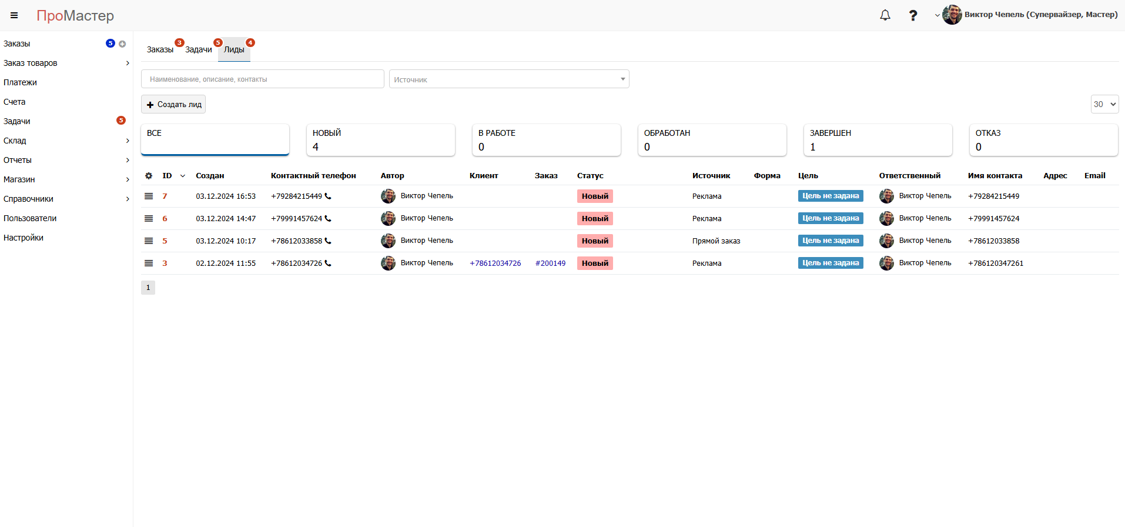Open row menu for lead 6

tap(149, 219)
